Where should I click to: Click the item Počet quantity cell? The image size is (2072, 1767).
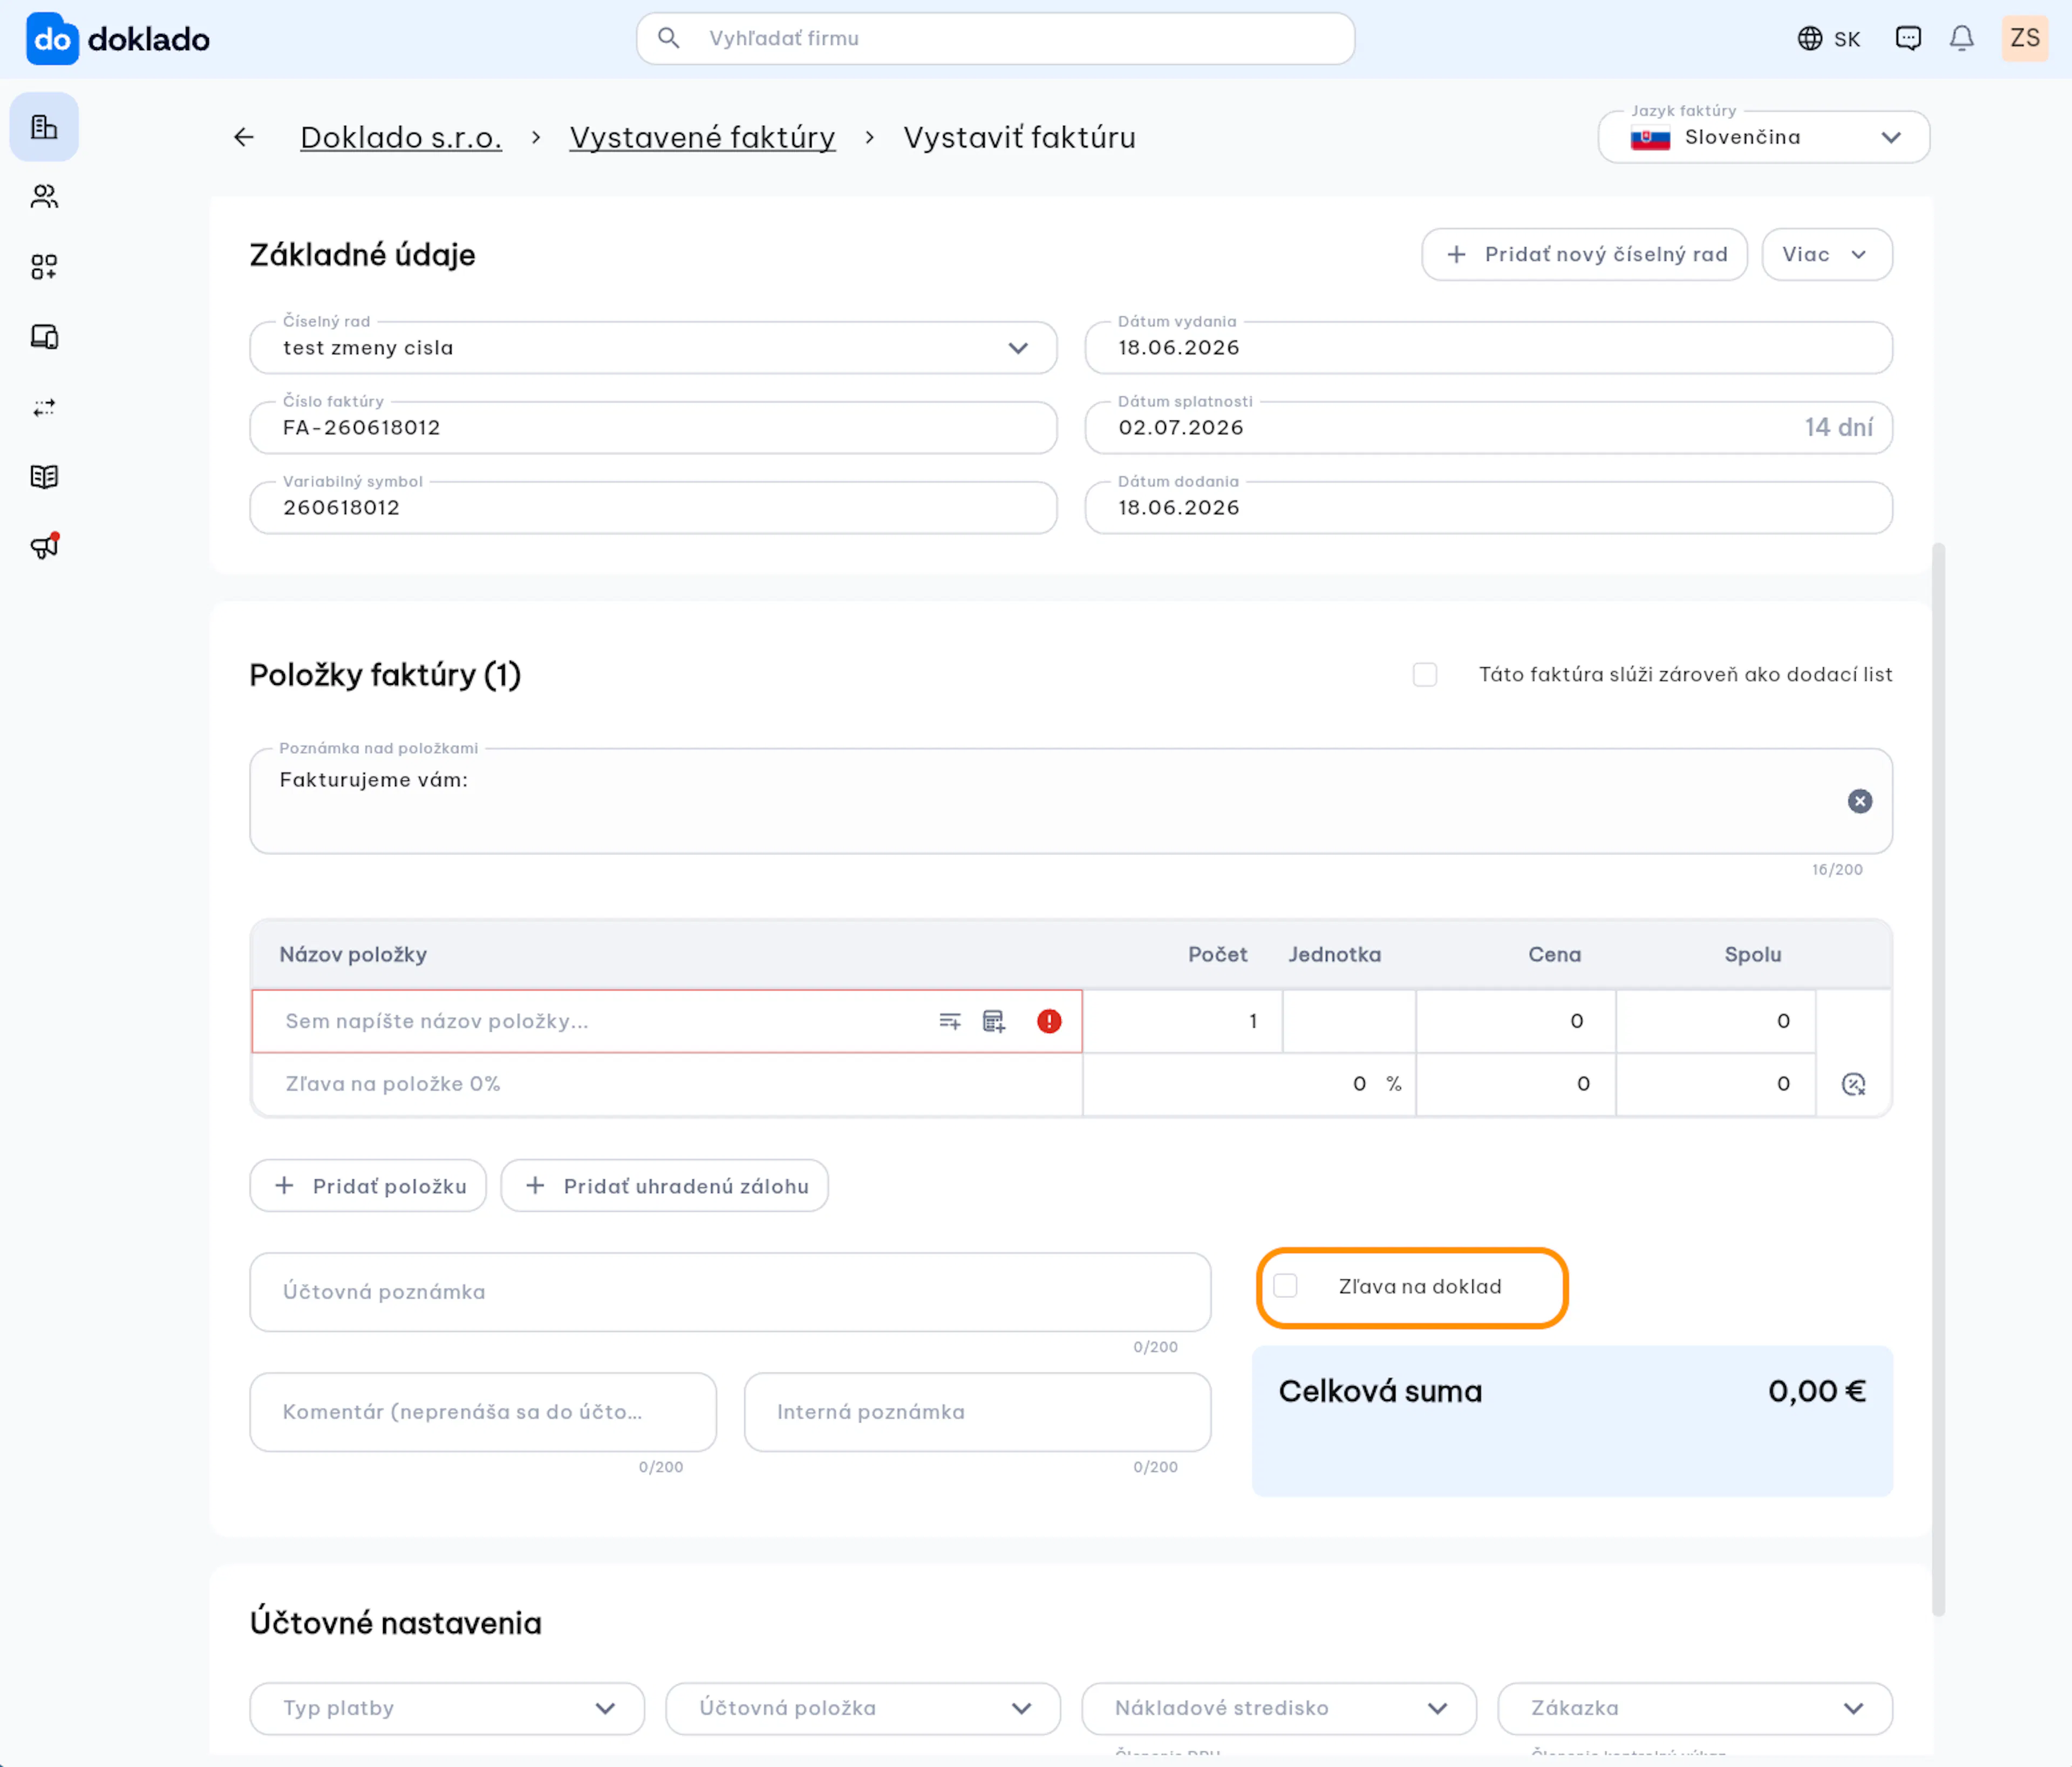click(1183, 1021)
